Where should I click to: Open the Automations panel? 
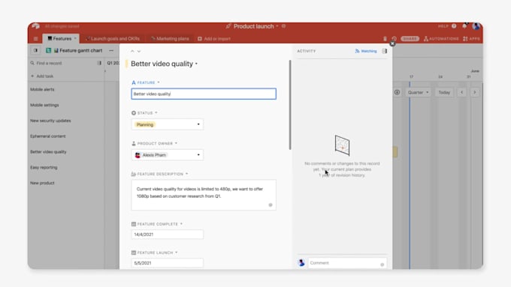point(441,39)
